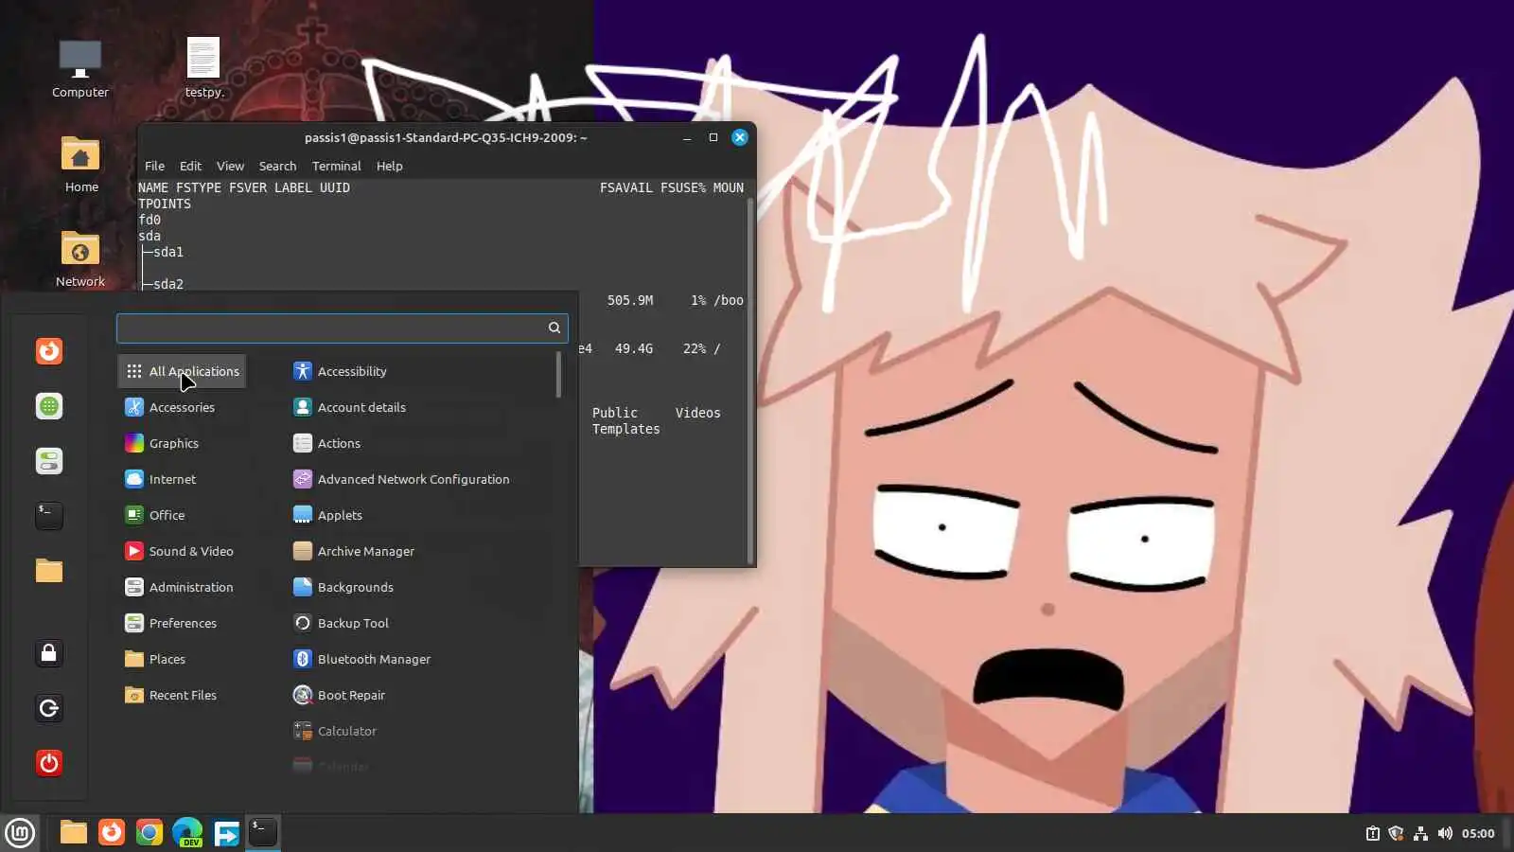This screenshot has height=852, width=1514.
Task: Select the testpy. file on the desktop
Action: (203, 68)
